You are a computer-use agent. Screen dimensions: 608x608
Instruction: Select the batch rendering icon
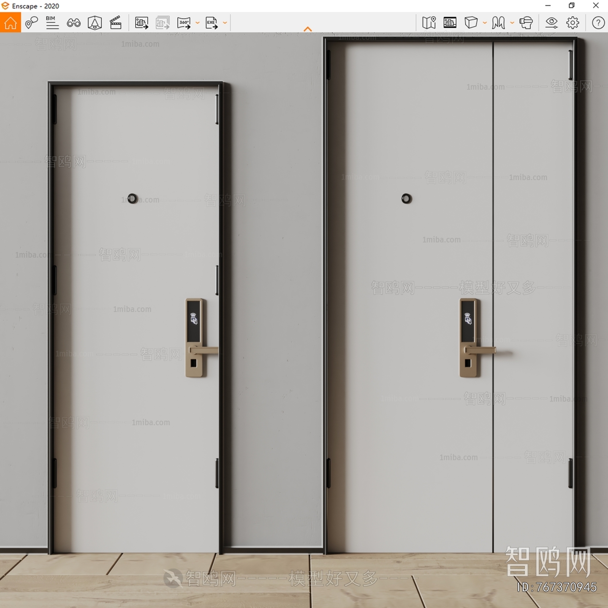[163, 23]
